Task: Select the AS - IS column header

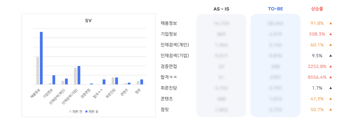Action: (221, 9)
